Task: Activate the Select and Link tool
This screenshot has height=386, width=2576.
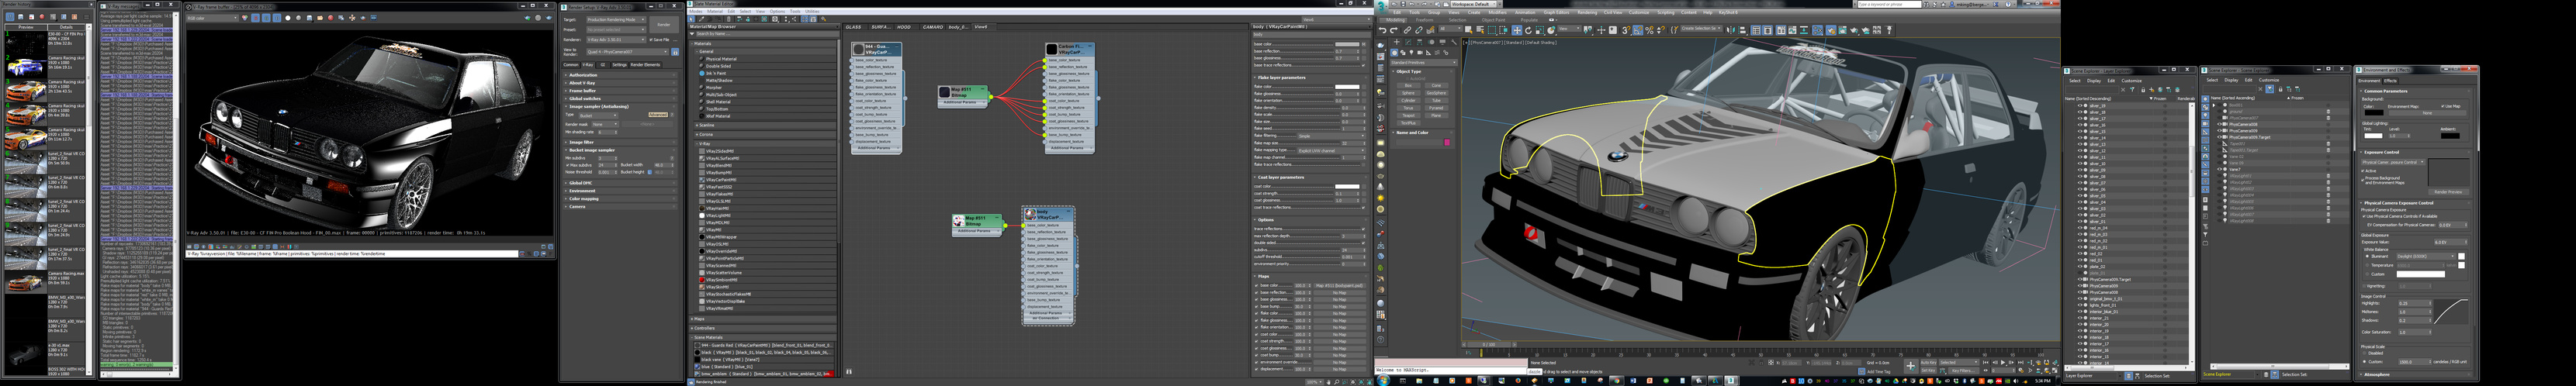Action: tap(1408, 31)
